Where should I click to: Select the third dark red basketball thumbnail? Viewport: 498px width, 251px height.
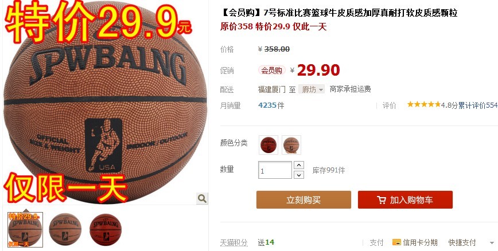(105, 230)
